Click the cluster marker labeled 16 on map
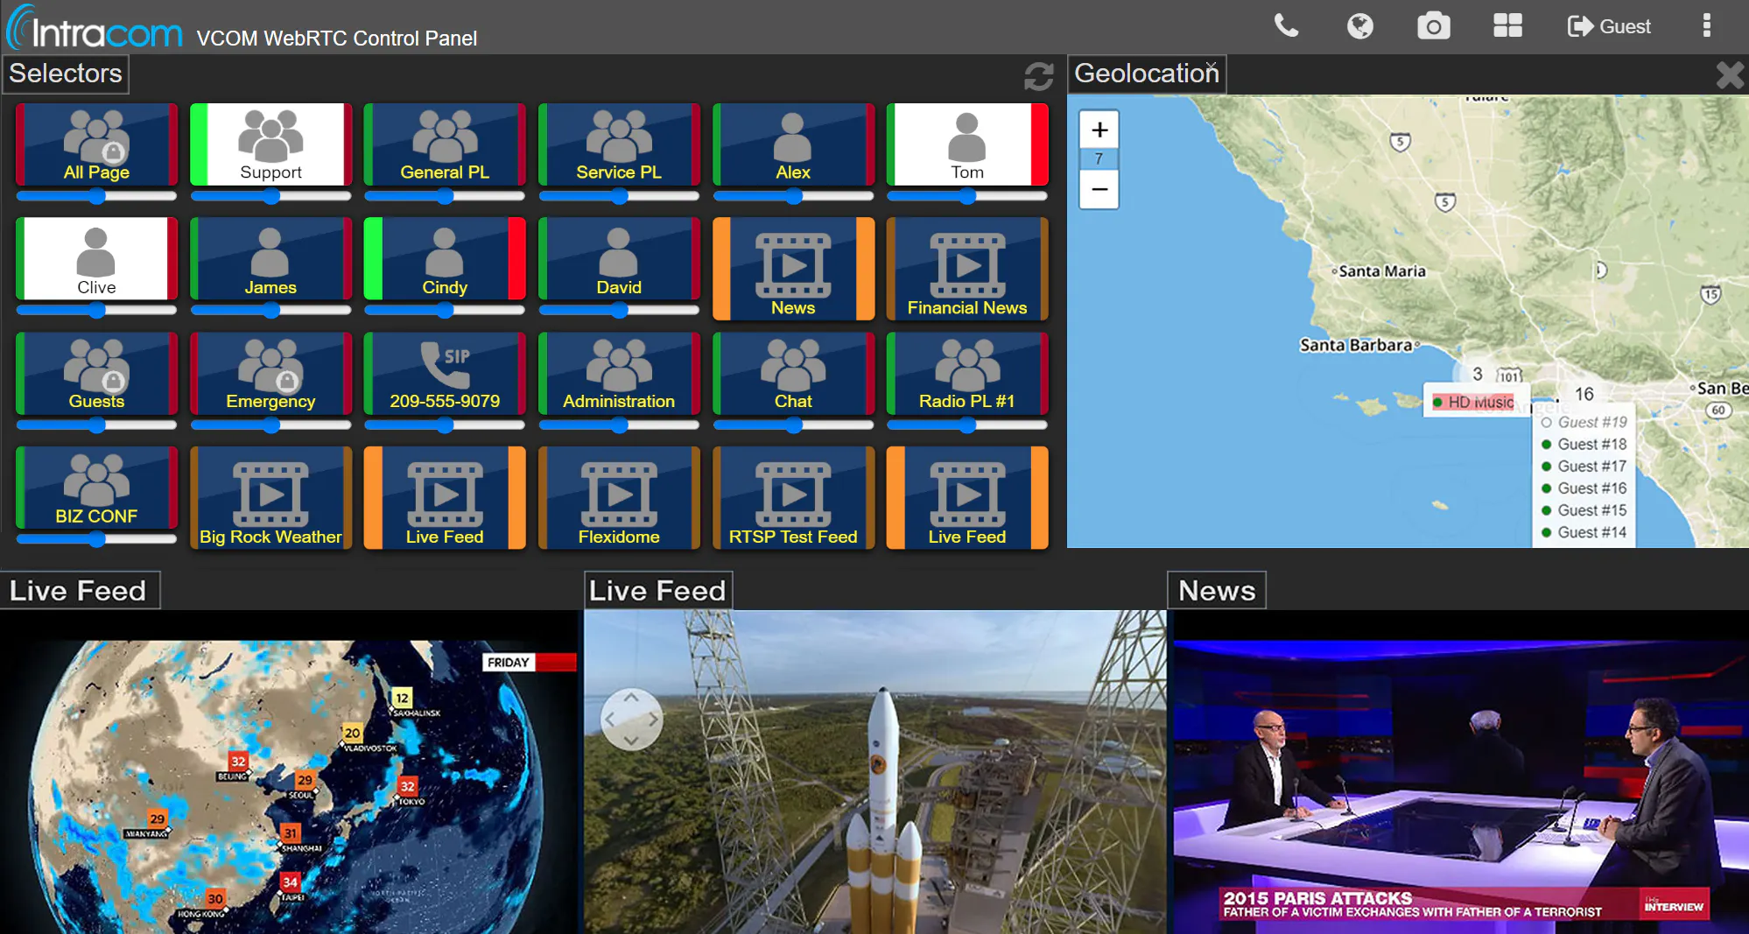The width and height of the screenshot is (1749, 934). point(1584,394)
